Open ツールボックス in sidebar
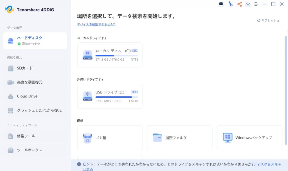Image resolution: width=288 pixels, height=171 pixels. pyautogui.click(x=35, y=150)
